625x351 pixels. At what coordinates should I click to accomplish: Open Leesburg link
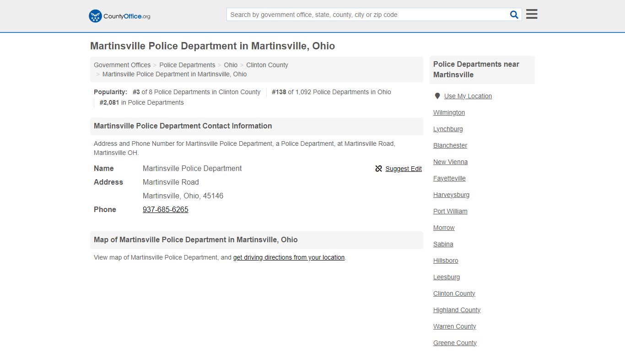pos(447,277)
